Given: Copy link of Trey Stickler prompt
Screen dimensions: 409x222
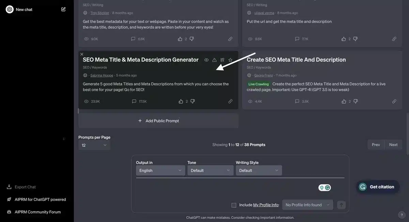Looking at the screenshot, I should pyautogui.click(x=230, y=39).
